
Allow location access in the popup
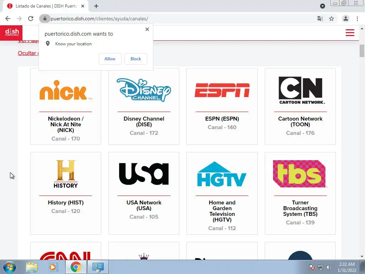click(x=110, y=59)
